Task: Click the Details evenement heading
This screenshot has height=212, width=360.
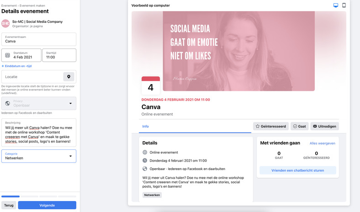Action: pyautogui.click(x=25, y=11)
